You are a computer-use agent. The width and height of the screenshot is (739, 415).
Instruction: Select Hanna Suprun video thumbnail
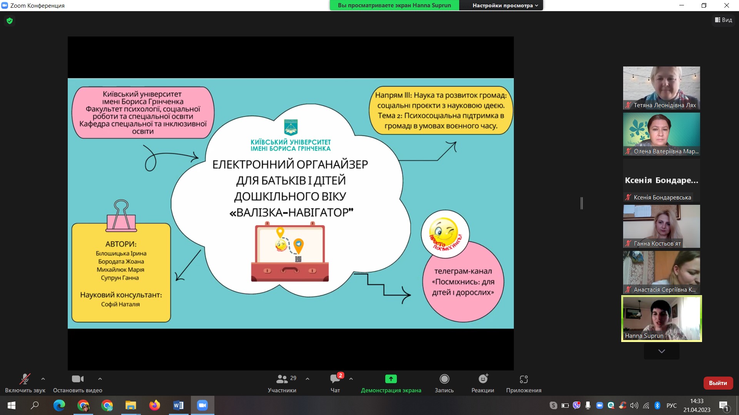661,319
